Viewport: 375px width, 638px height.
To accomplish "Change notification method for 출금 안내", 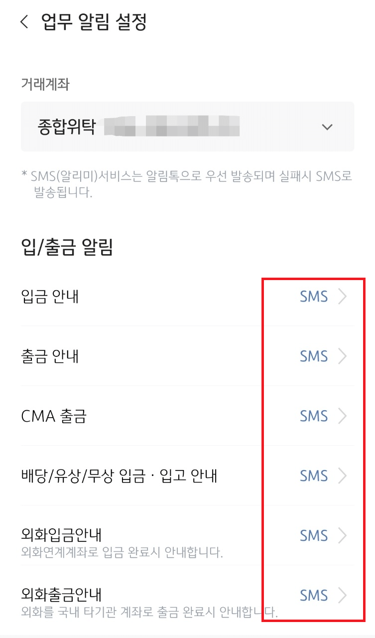I will pos(314,356).
